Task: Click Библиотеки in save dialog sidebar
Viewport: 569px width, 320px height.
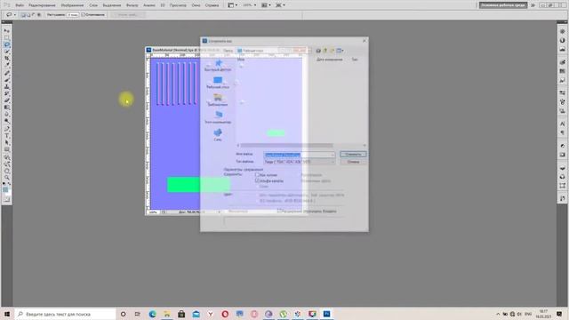Action: click(218, 100)
